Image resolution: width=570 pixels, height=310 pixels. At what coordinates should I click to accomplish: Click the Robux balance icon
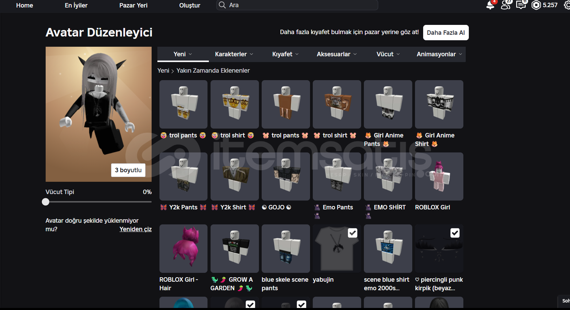point(536,5)
